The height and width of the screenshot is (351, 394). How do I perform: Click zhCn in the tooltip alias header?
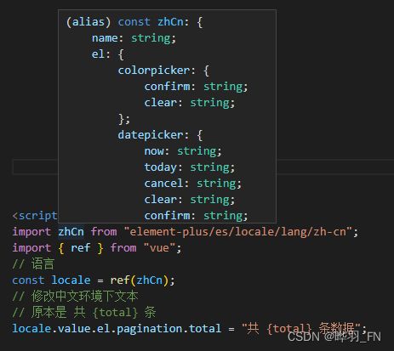pyautogui.click(x=170, y=22)
